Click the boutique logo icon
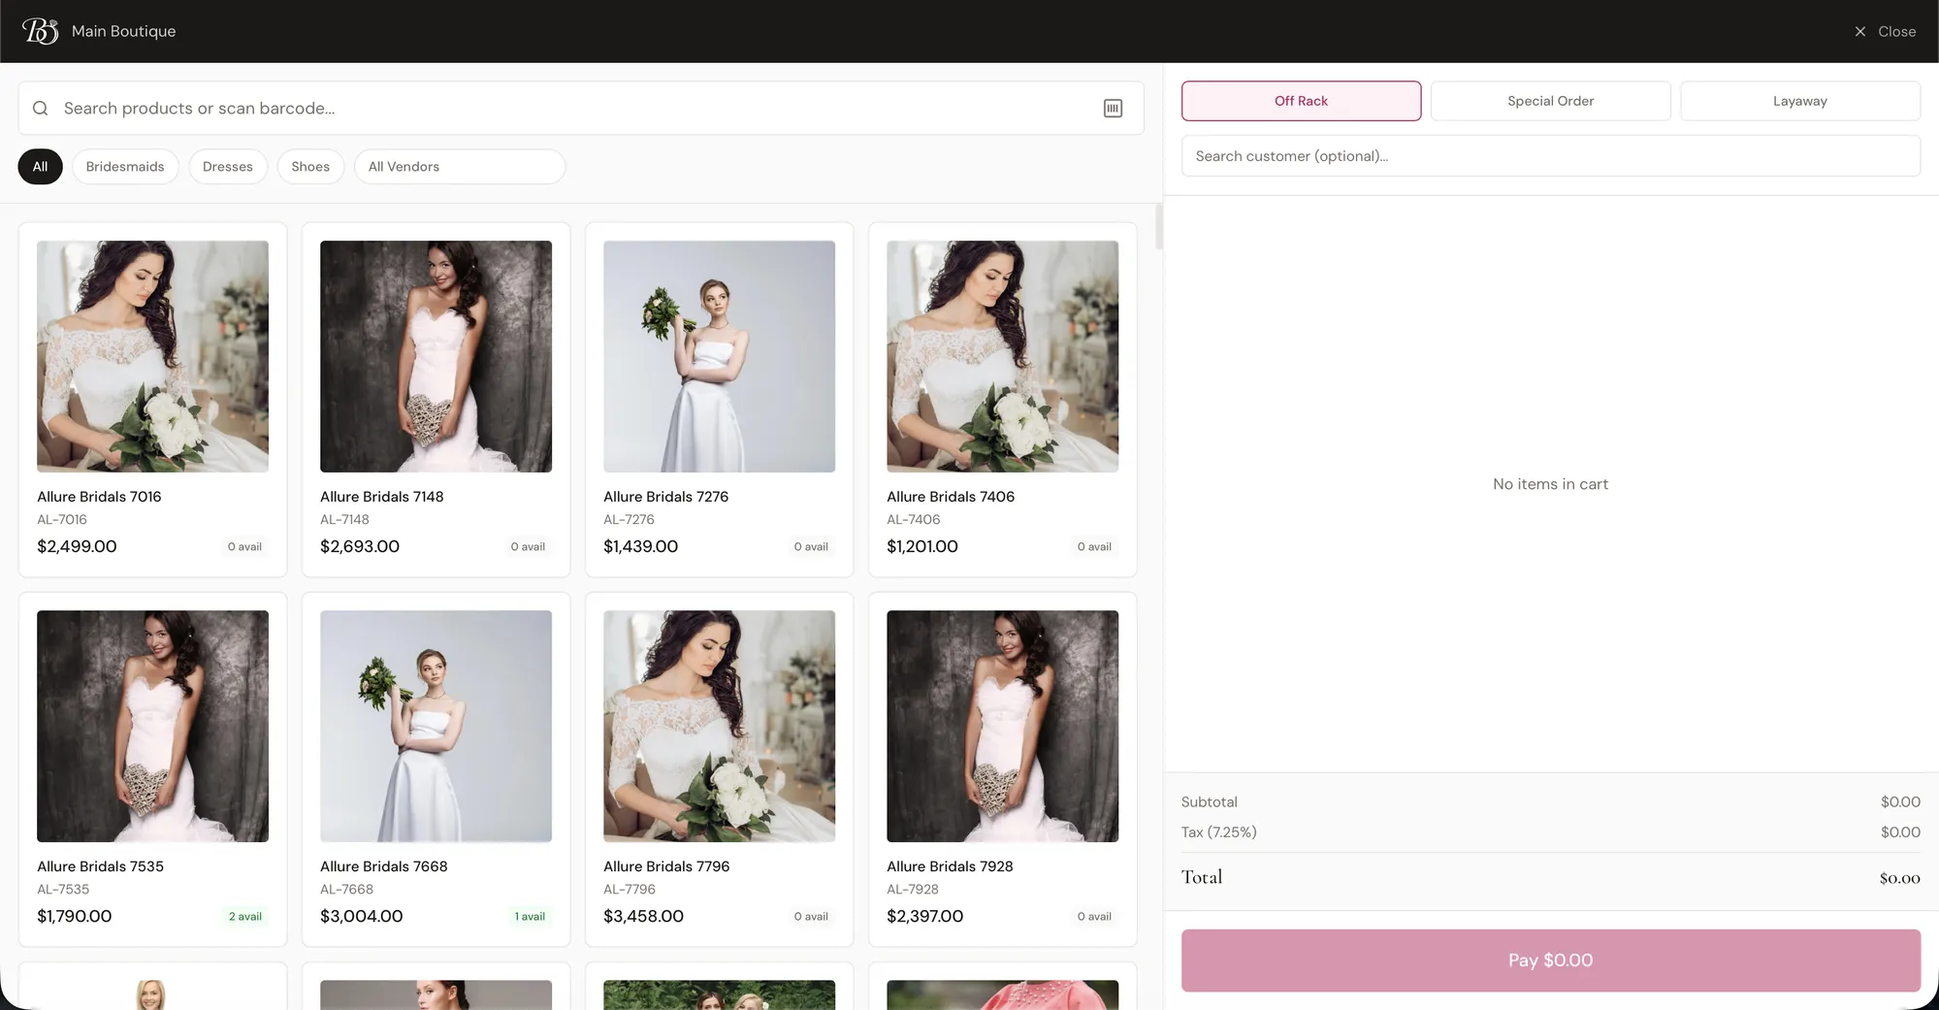This screenshot has height=1010, width=1939. pos(40,31)
